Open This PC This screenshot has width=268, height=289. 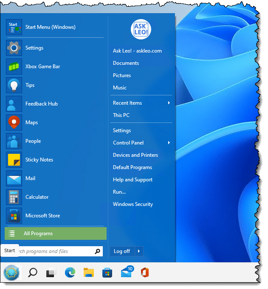pyautogui.click(x=121, y=115)
